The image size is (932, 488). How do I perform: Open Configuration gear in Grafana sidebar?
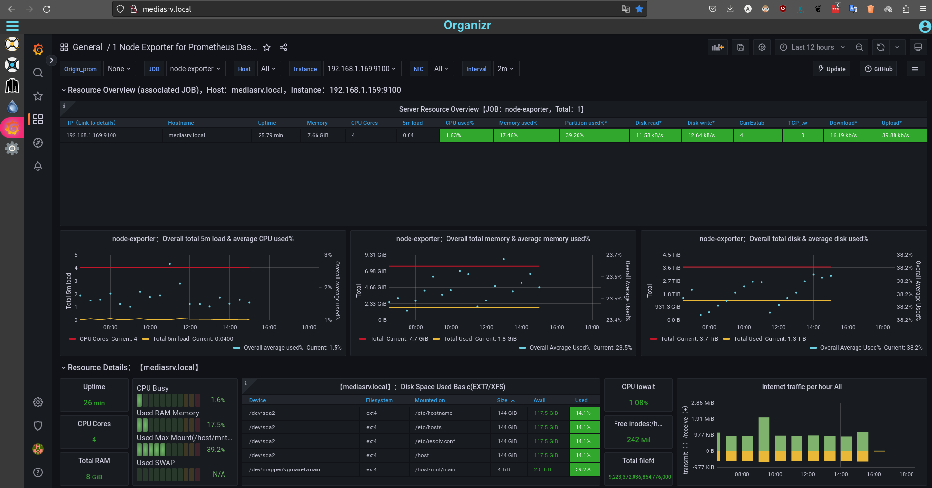pos(38,402)
